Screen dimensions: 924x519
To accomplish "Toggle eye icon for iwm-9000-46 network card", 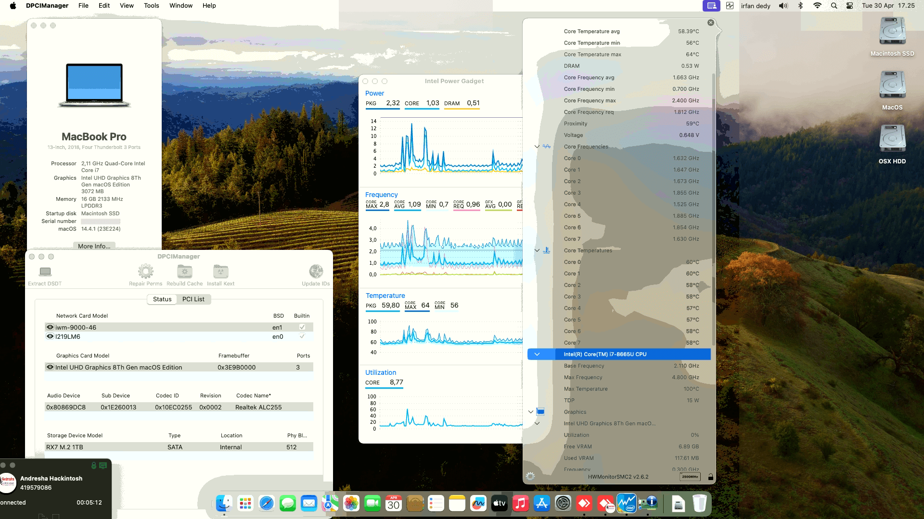I will [x=50, y=327].
